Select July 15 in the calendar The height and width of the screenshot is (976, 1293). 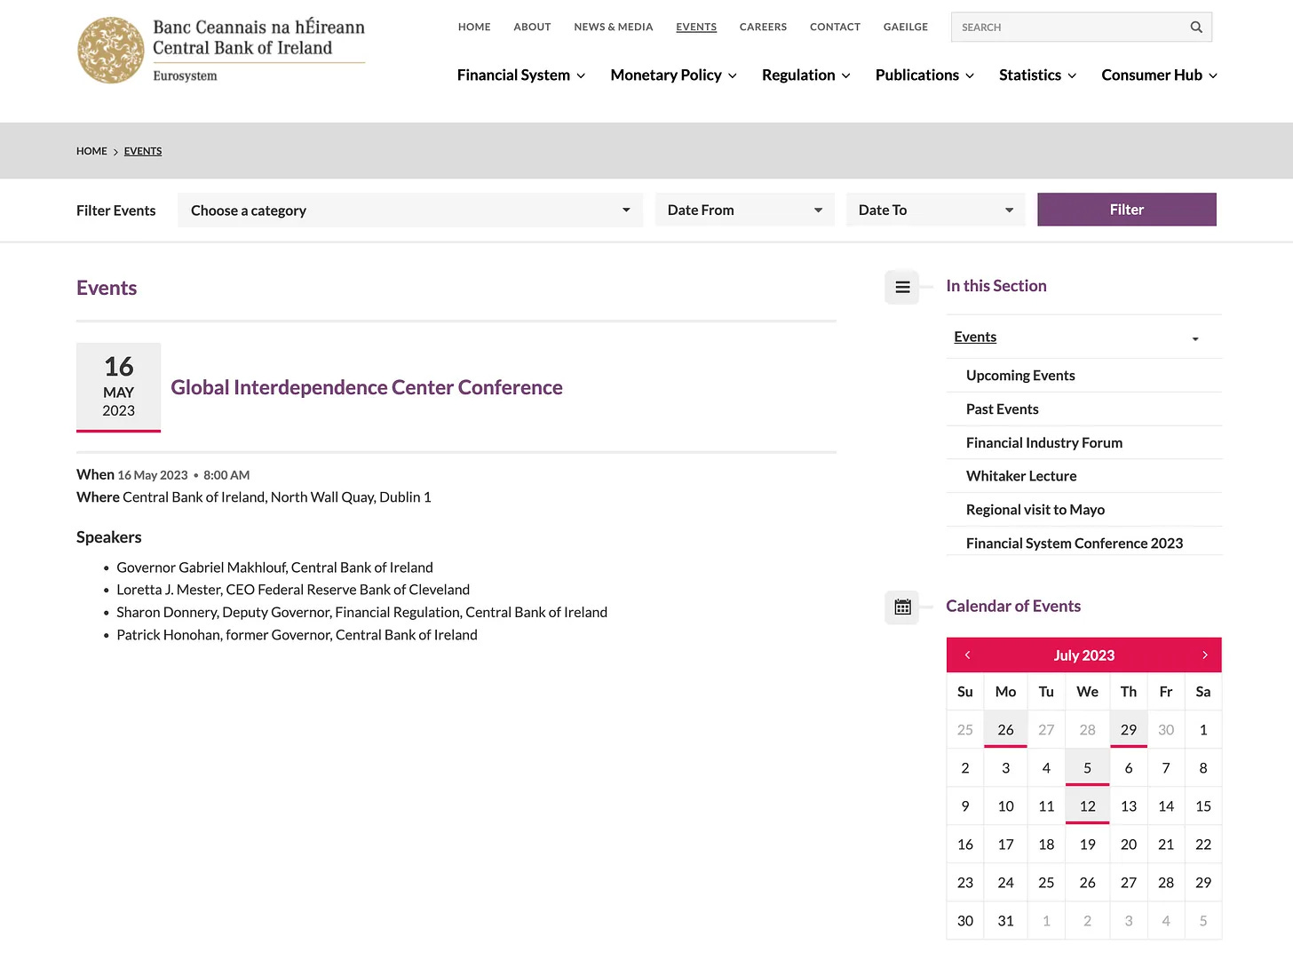tap(1203, 806)
